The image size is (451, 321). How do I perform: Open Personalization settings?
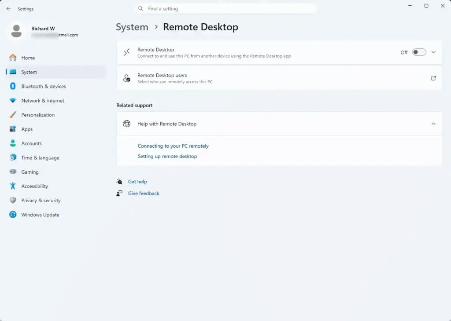pos(55,115)
